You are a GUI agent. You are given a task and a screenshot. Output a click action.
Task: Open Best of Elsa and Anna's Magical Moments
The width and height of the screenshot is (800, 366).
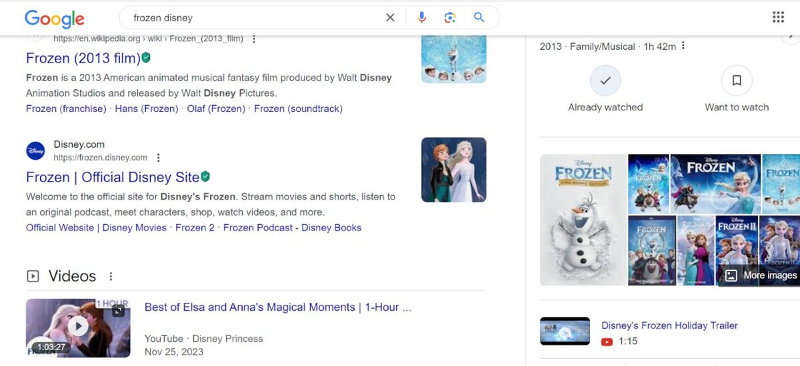point(278,307)
